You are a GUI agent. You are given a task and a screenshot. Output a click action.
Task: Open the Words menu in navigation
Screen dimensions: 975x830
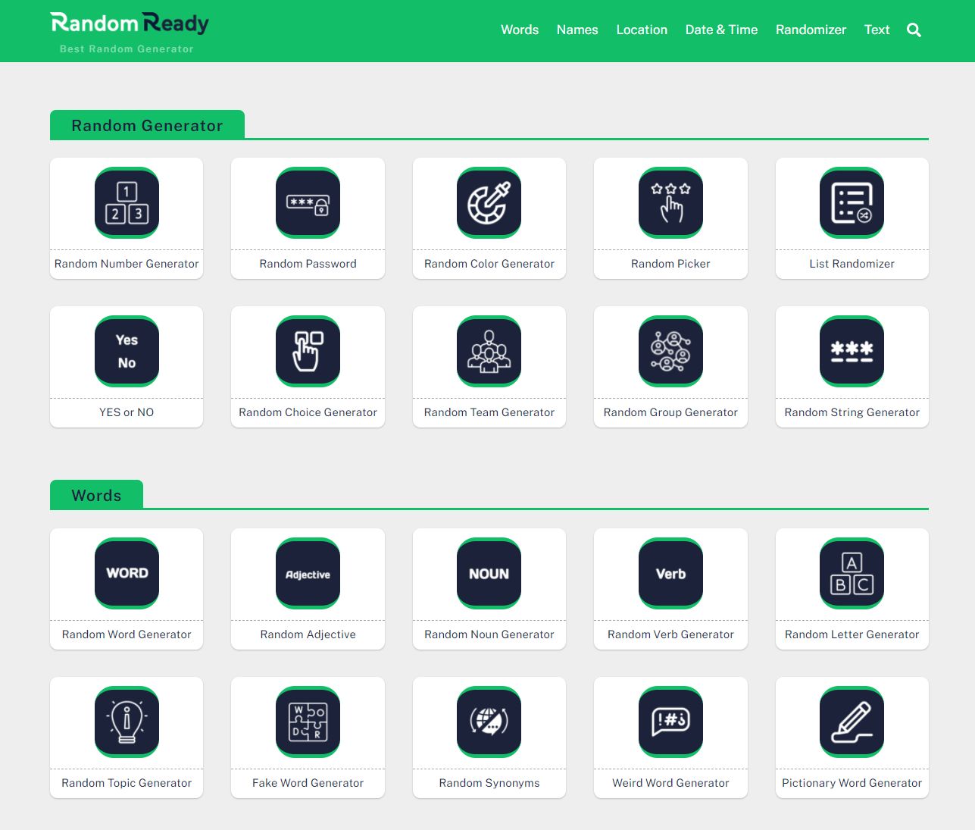click(x=520, y=30)
